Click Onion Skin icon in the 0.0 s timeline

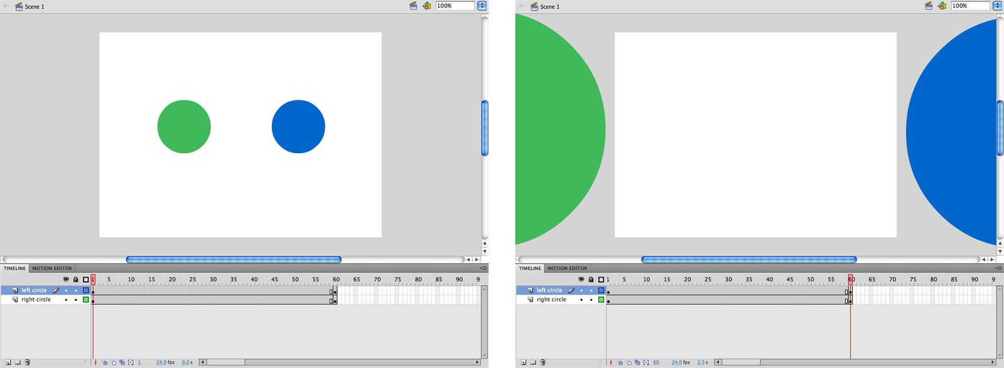[x=105, y=362]
